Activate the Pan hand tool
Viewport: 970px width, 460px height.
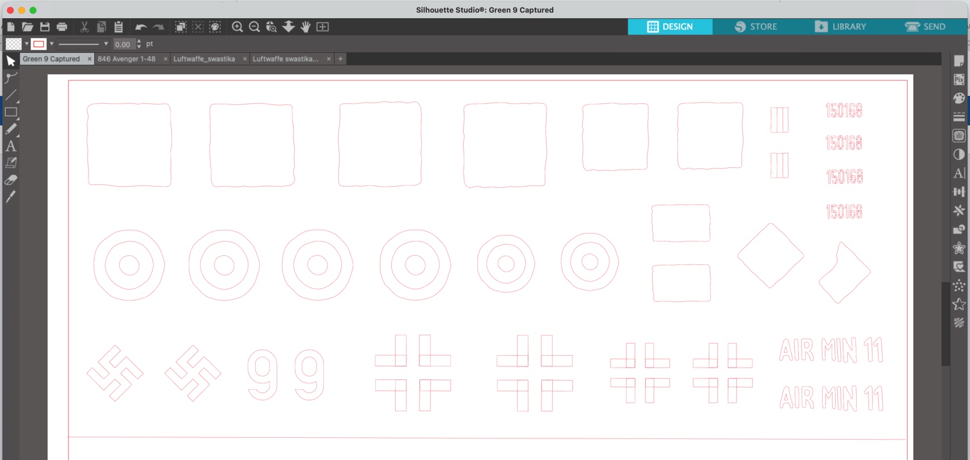306,27
